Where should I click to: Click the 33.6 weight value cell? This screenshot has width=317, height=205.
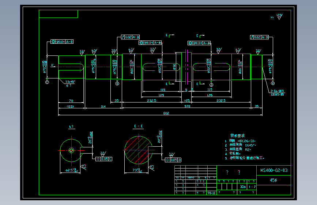(243, 187)
